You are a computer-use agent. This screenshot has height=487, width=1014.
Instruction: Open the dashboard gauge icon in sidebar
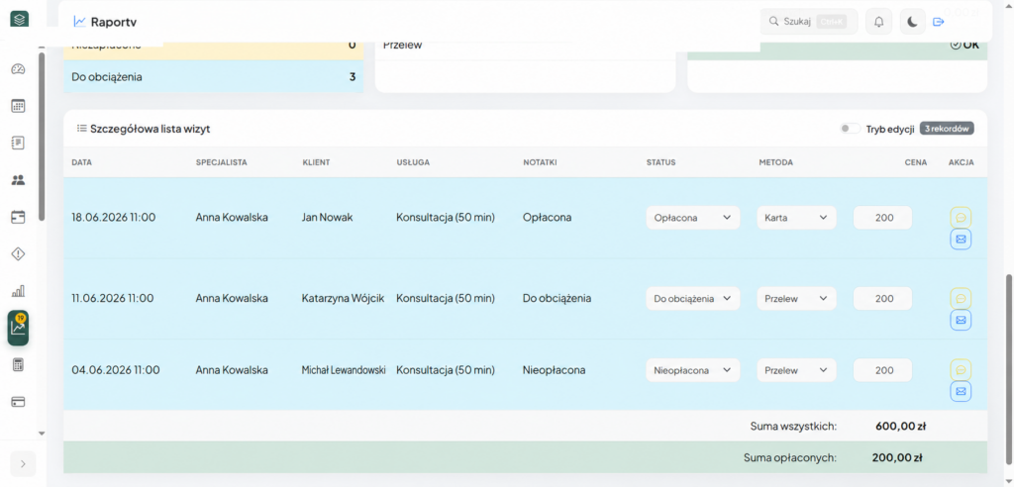click(19, 70)
